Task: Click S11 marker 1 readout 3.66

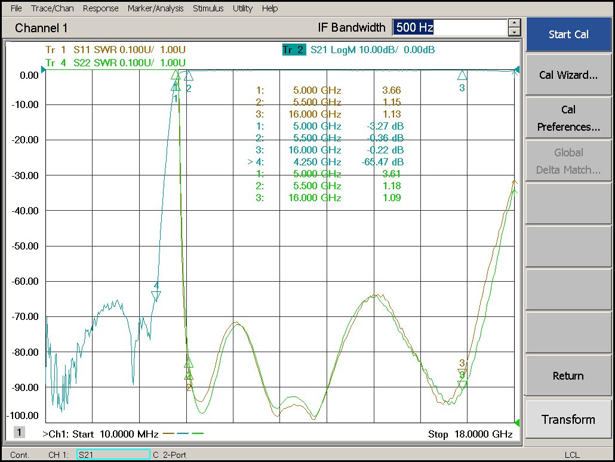Action: 392,90
